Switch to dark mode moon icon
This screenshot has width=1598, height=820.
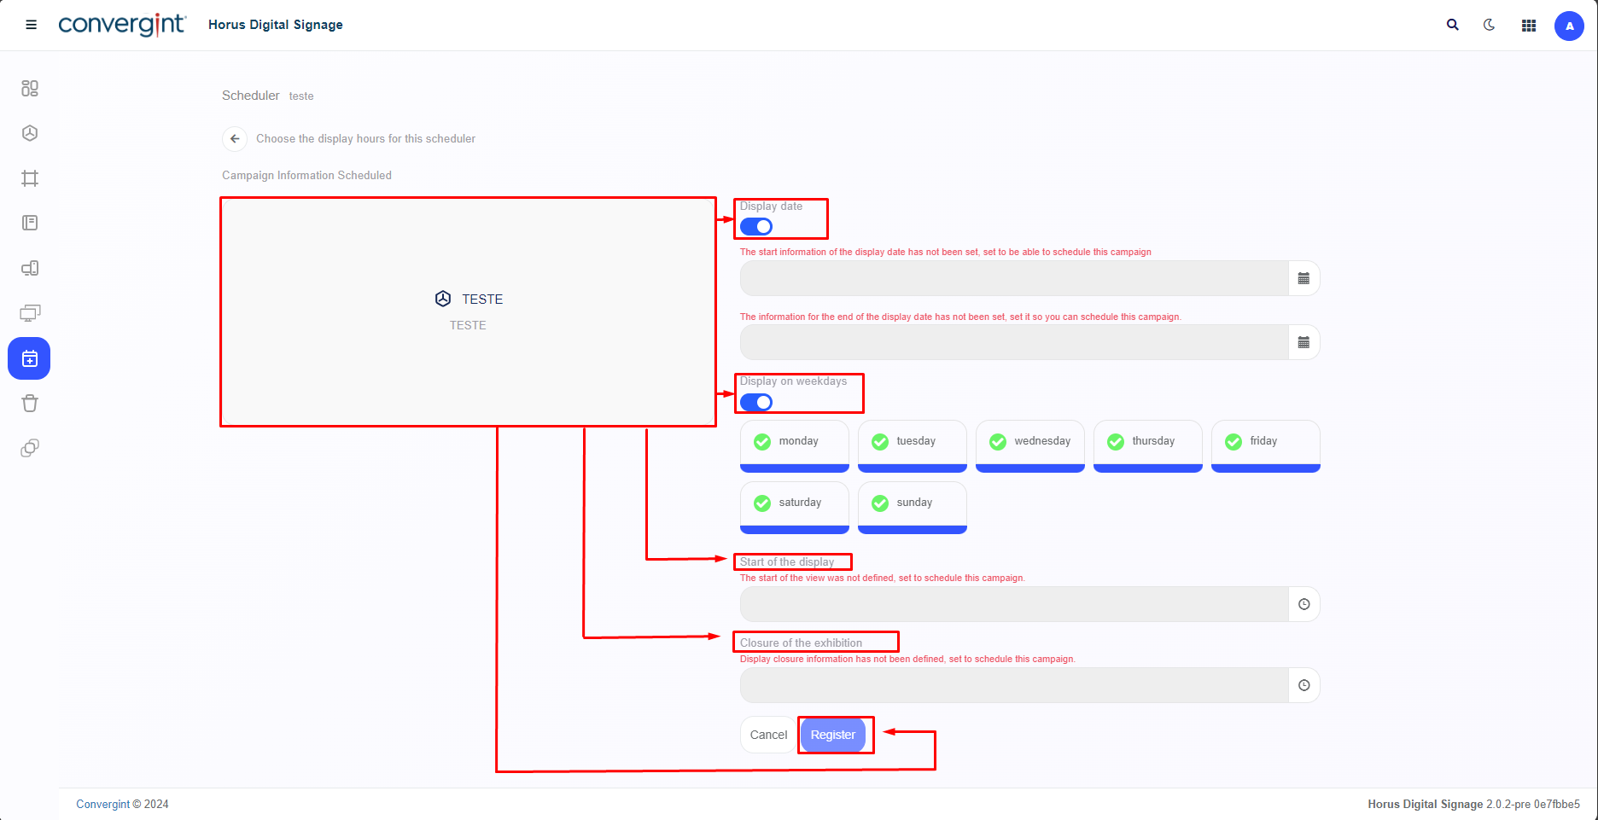point(1490,25)
